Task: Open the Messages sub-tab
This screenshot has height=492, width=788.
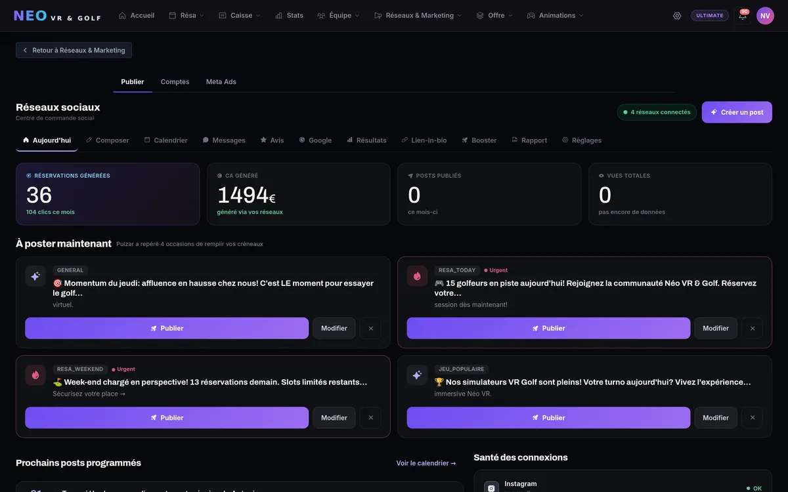Action: click(224, 140)
